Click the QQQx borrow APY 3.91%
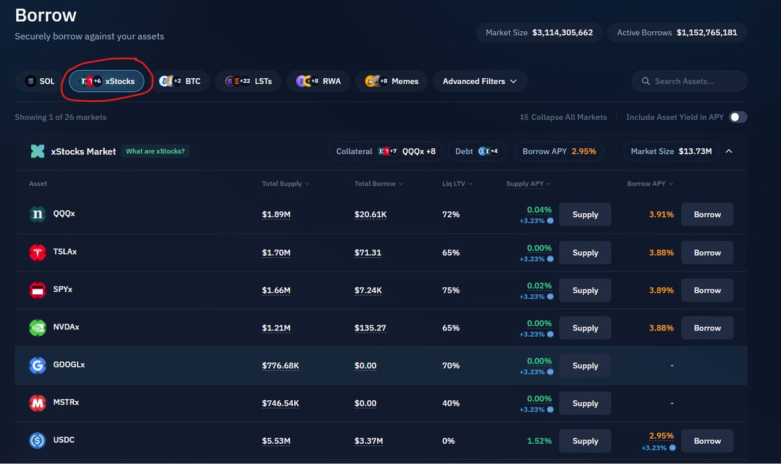 661,215
